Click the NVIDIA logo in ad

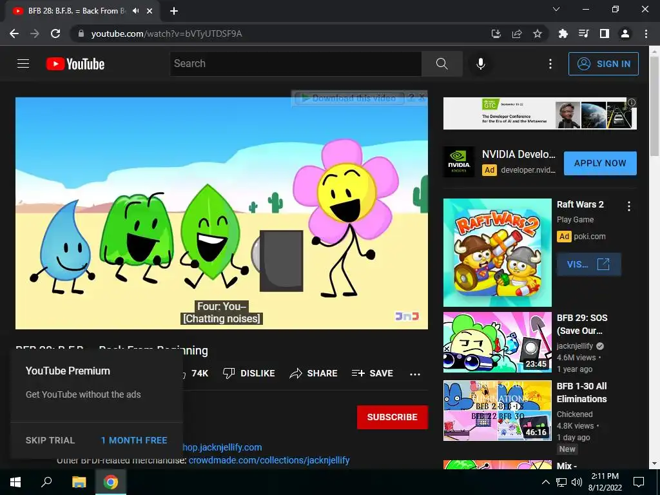tap(459, 162)
